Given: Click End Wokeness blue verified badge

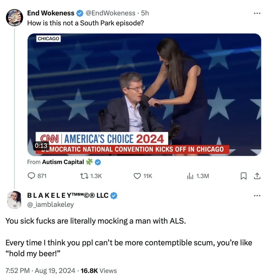Looking at the screenshot, I should pyautogui.click(x=80, y=13).
